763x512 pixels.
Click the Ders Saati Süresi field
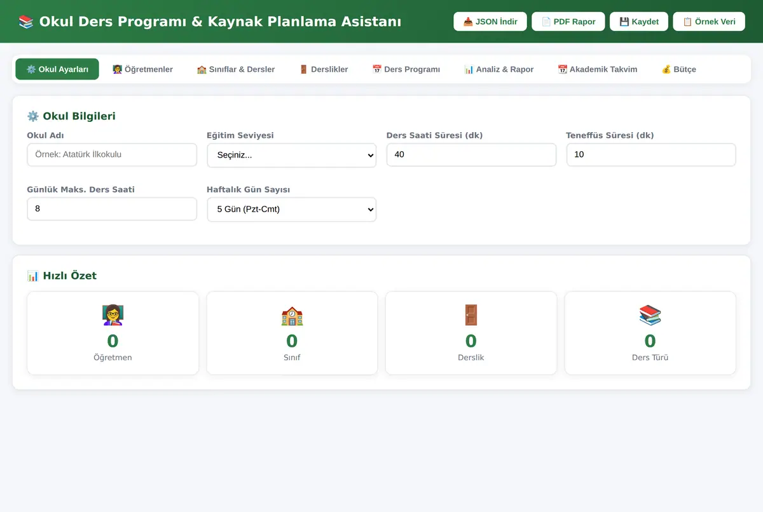471,154
